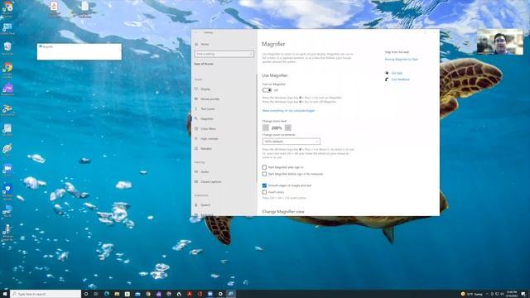This screenshot has width=530, height=298.
Task: Open Task View on the taskbar
Action: [96, 294]
